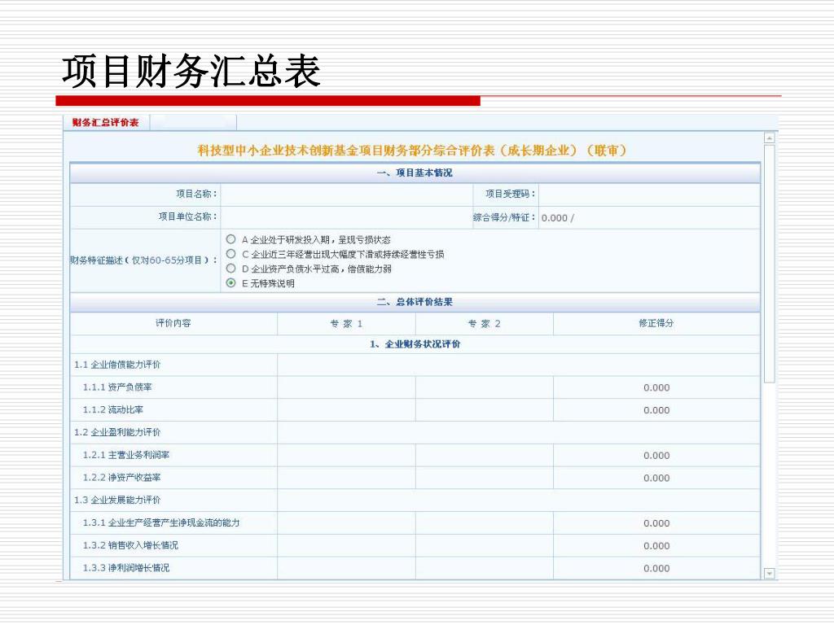Viewport: 834px width, 625px height.
Task: Select radio E 无特殊说明
Action: [230, 282]
